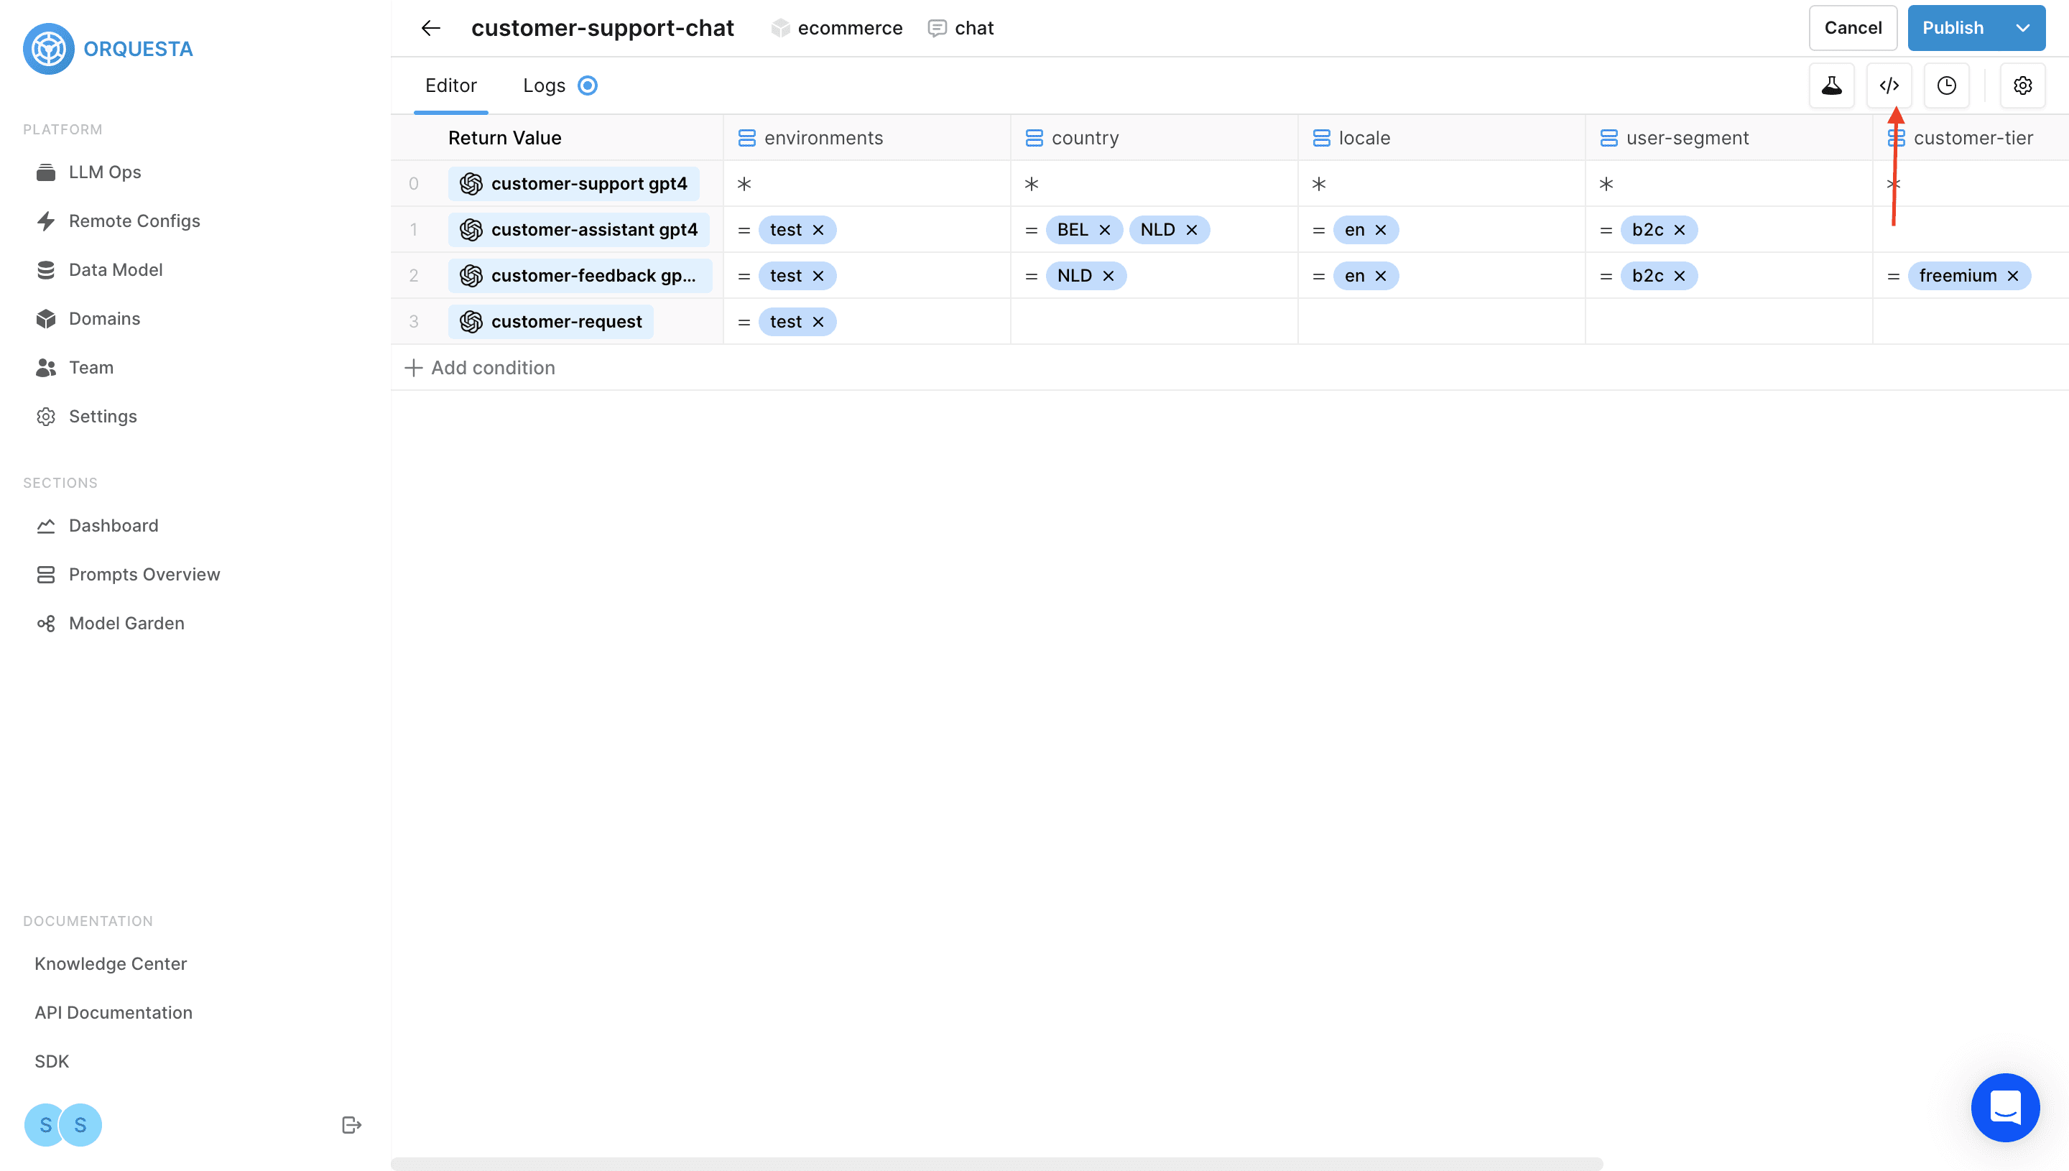
Task: Click the Orquesta logo
Action: coord(48,49)
